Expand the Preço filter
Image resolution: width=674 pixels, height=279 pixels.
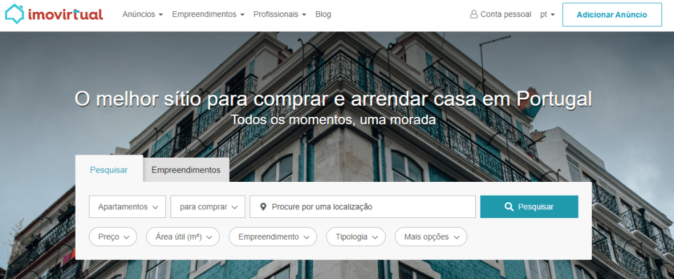(x=113, y=236)
